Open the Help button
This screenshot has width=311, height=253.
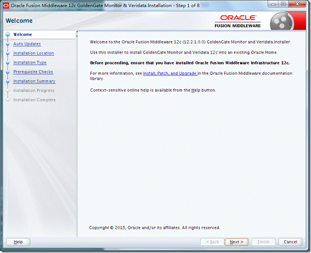[x=18, y=242]
